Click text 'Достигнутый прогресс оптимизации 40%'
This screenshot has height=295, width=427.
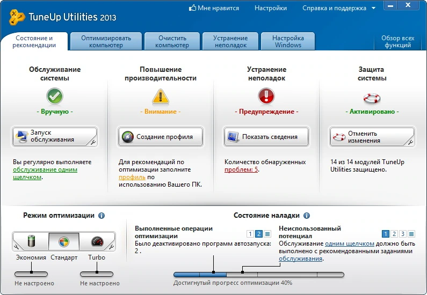tap(233, 283)
